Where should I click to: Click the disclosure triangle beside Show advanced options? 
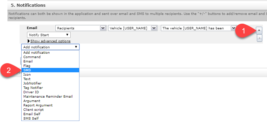click(x=29, y=41)
